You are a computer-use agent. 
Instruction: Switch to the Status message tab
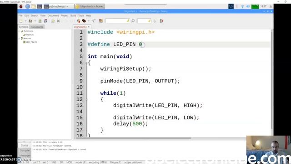(x=25, y=145)
